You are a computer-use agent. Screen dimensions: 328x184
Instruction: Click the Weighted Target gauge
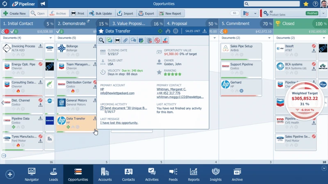point(305,101)
